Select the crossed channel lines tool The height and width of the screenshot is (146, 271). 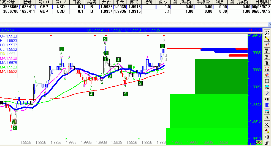[x=267, y=93]
